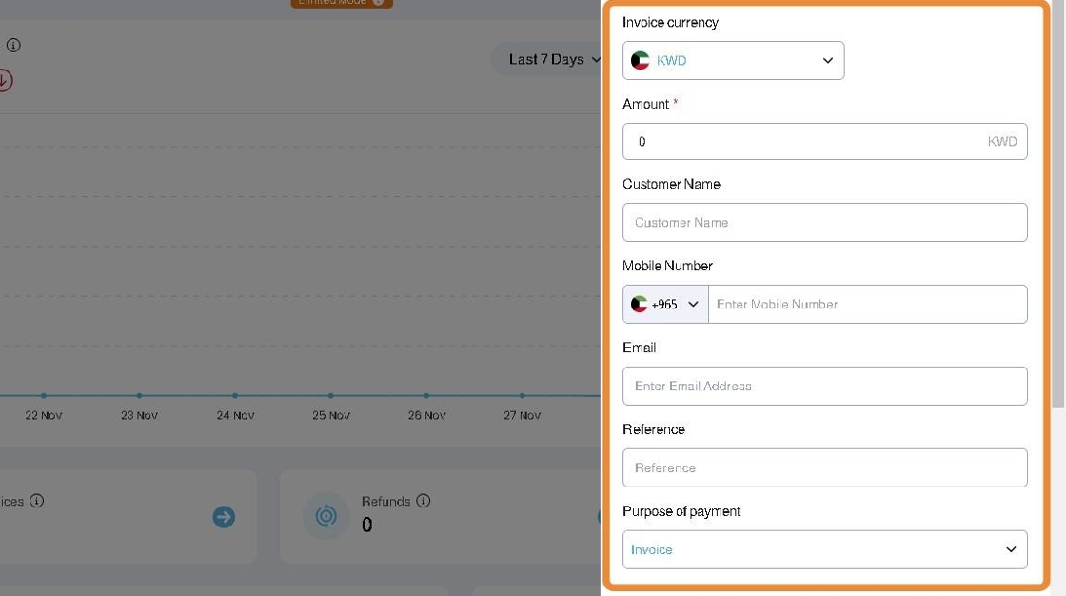Click the info icon beside Refunds
This screenshot has height=596, width=1066.
(x=424, y=501)
